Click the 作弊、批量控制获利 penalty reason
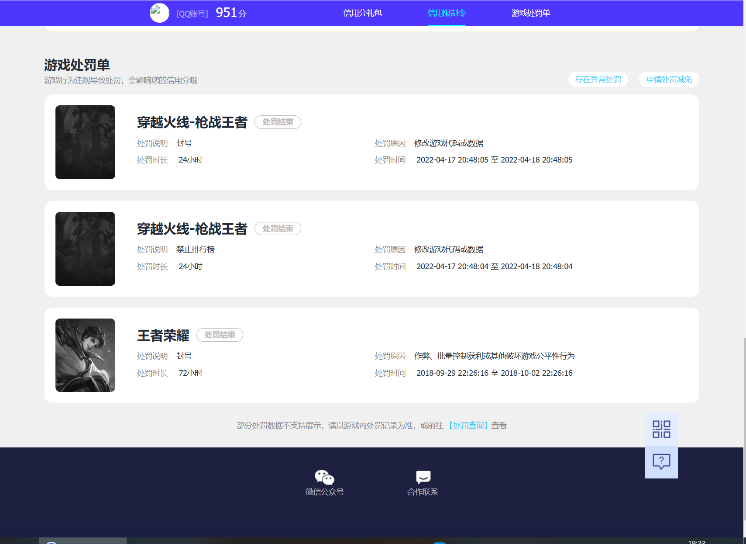Image resolution: width=746 pixels, height=544 pixels. point(495,356)
